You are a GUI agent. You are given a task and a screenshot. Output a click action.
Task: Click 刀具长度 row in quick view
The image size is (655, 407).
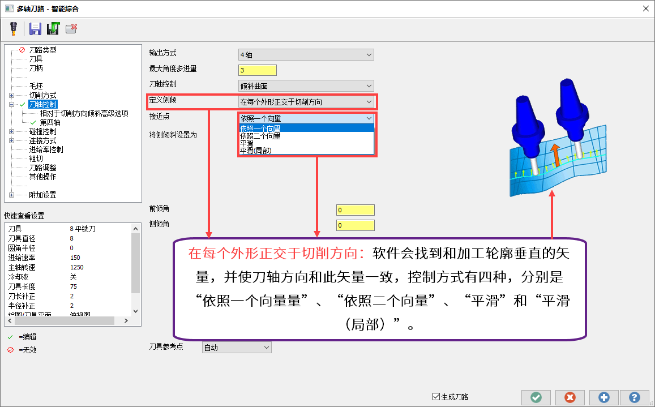click(x=69, y=286)
